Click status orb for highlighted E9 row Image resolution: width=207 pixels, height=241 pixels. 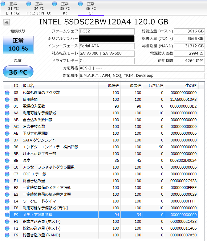7,215
